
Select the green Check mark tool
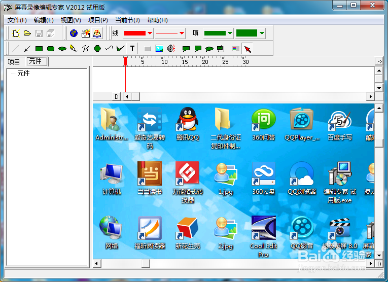tap(121, 49)
